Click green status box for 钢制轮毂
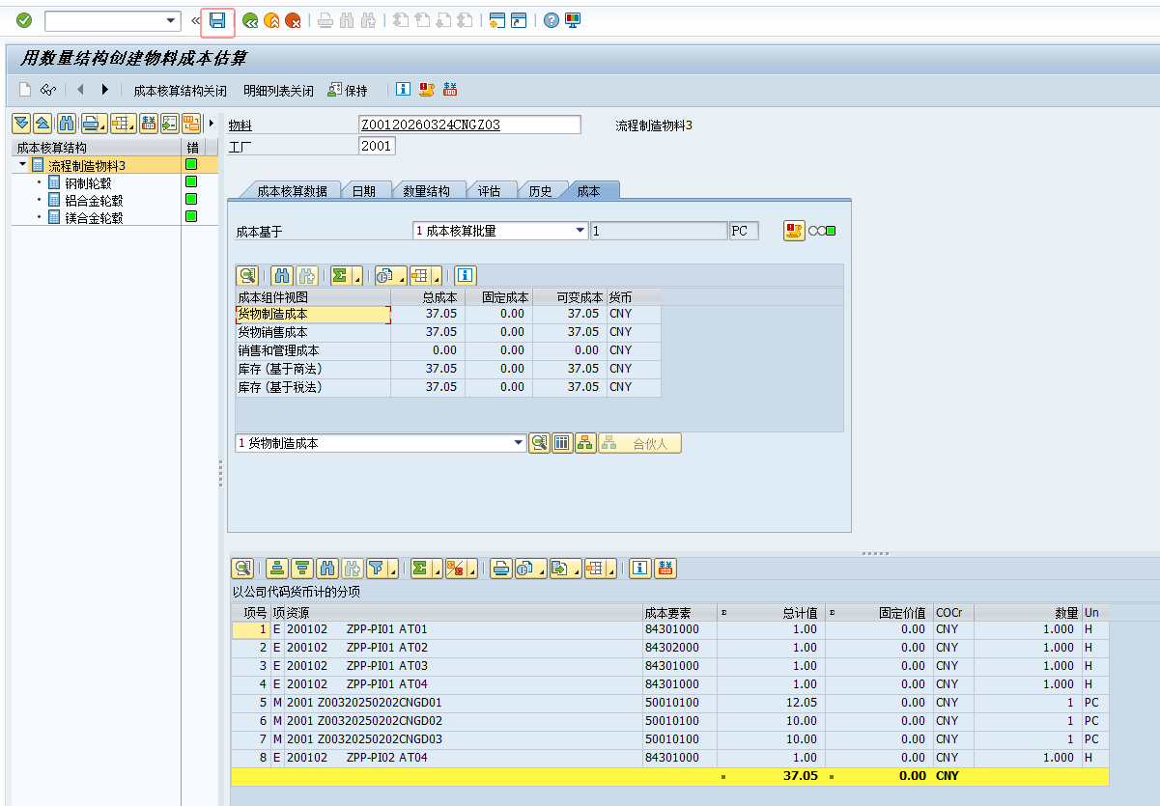Viewport: 1160px width, 806px height. (191, 182)
